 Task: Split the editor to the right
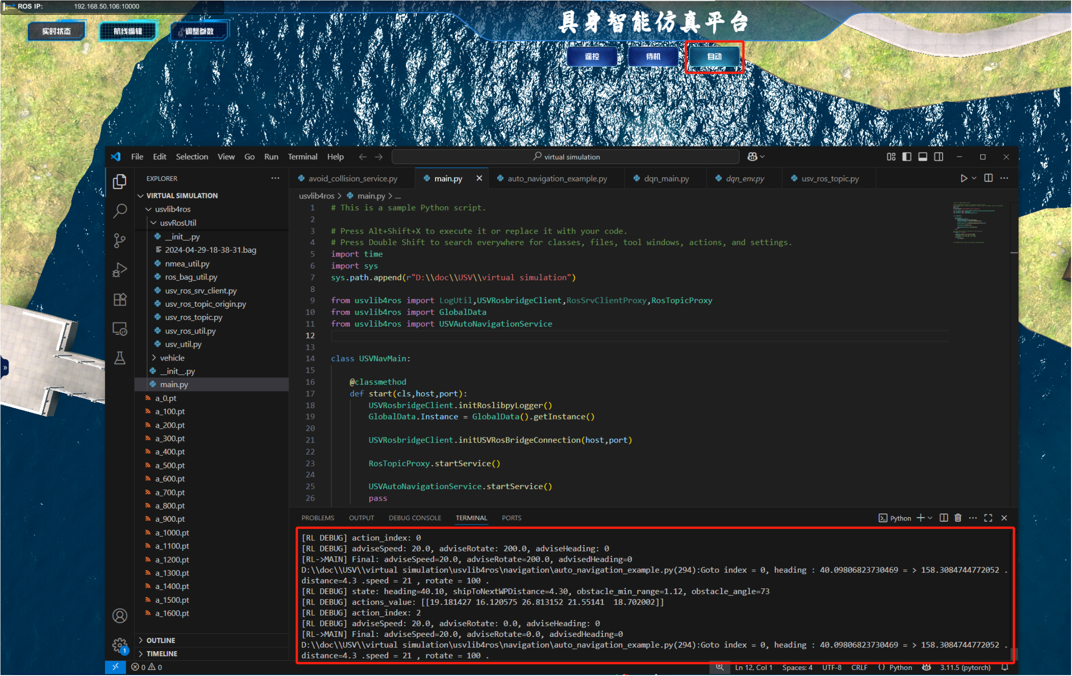click(x=988, y=178)
